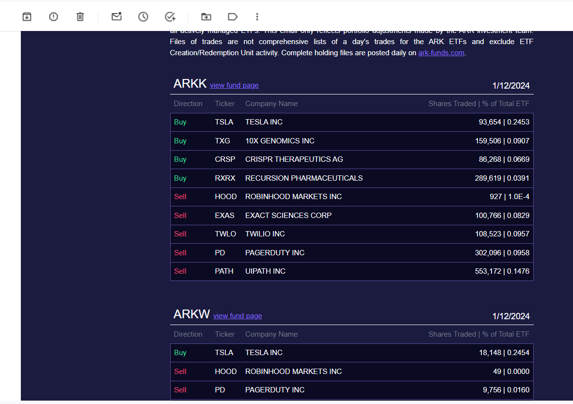Move the email to another folder
The height and width of the screenshot is (404, 573).
tap(206, 16)
